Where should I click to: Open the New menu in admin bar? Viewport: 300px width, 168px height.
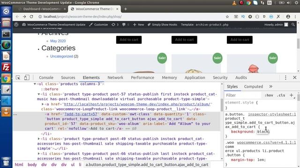tap(138, 25)
